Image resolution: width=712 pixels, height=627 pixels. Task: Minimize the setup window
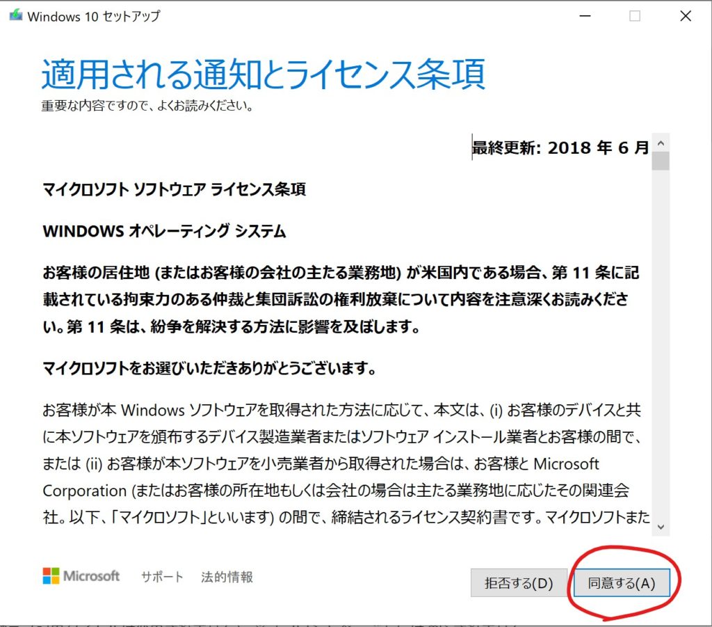click(x=585, y=16)
